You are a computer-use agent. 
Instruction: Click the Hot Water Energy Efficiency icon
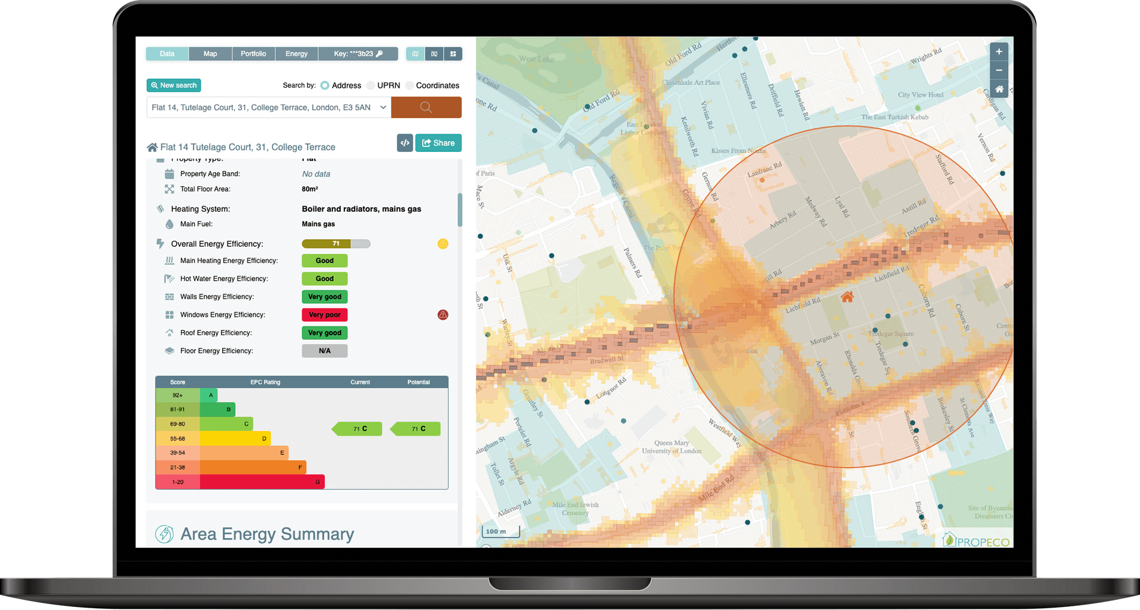[169, 279]
